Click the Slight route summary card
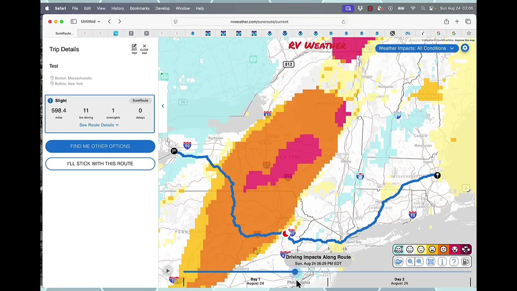Screen dimensions: 517x291 click(100, 114)
